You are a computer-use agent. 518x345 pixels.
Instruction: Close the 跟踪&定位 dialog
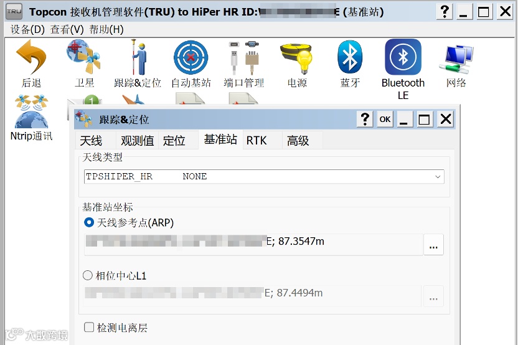click(446, 119)
